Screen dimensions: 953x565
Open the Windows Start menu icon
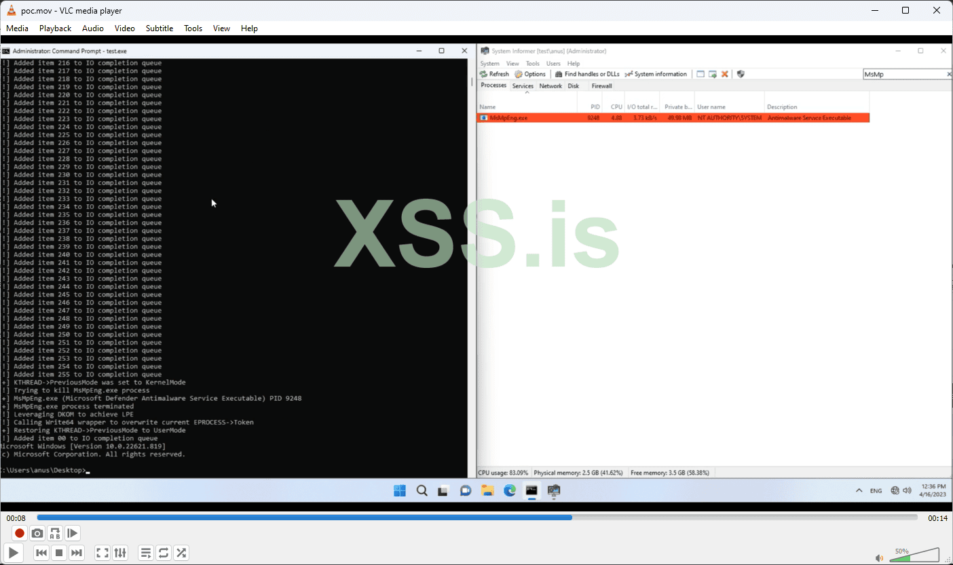(x=400, y=490)
